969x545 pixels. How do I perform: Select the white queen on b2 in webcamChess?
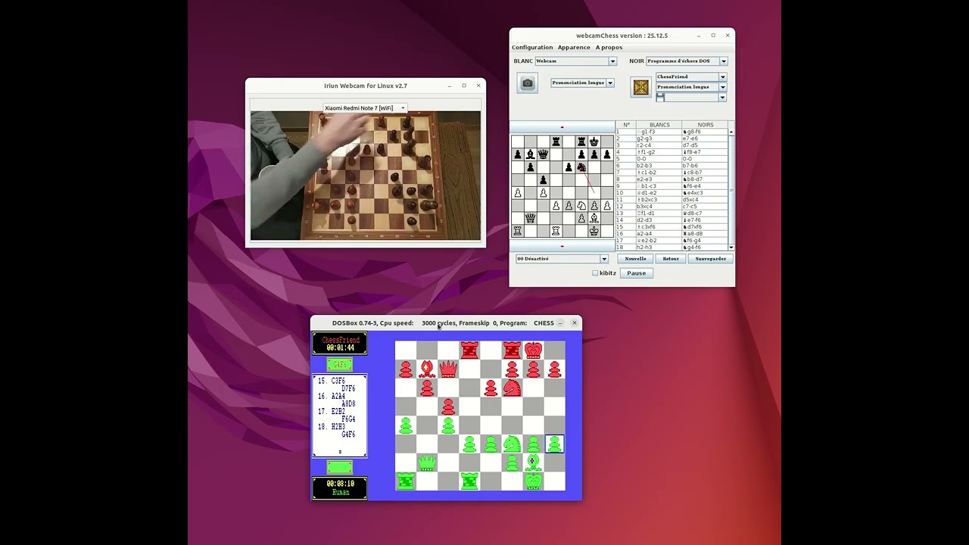530,218
